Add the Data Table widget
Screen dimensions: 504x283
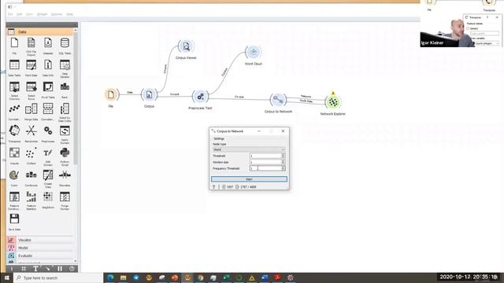click(14, 68)
